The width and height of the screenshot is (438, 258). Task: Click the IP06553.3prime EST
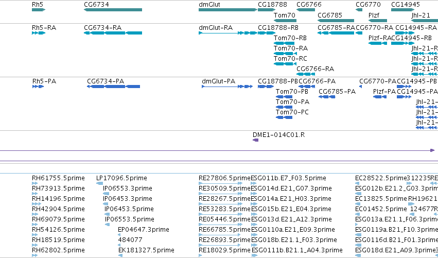(106, 194)
